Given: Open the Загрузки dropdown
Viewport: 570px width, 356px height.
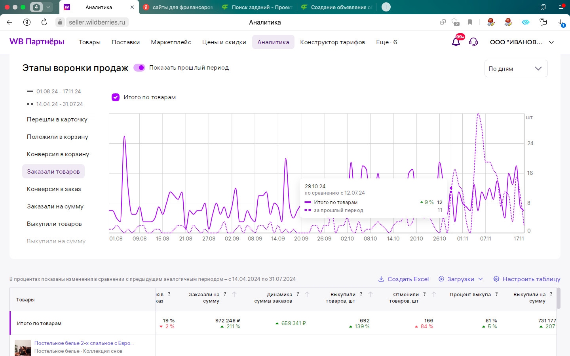Looking at the screenshot, I should click(461, 279).
